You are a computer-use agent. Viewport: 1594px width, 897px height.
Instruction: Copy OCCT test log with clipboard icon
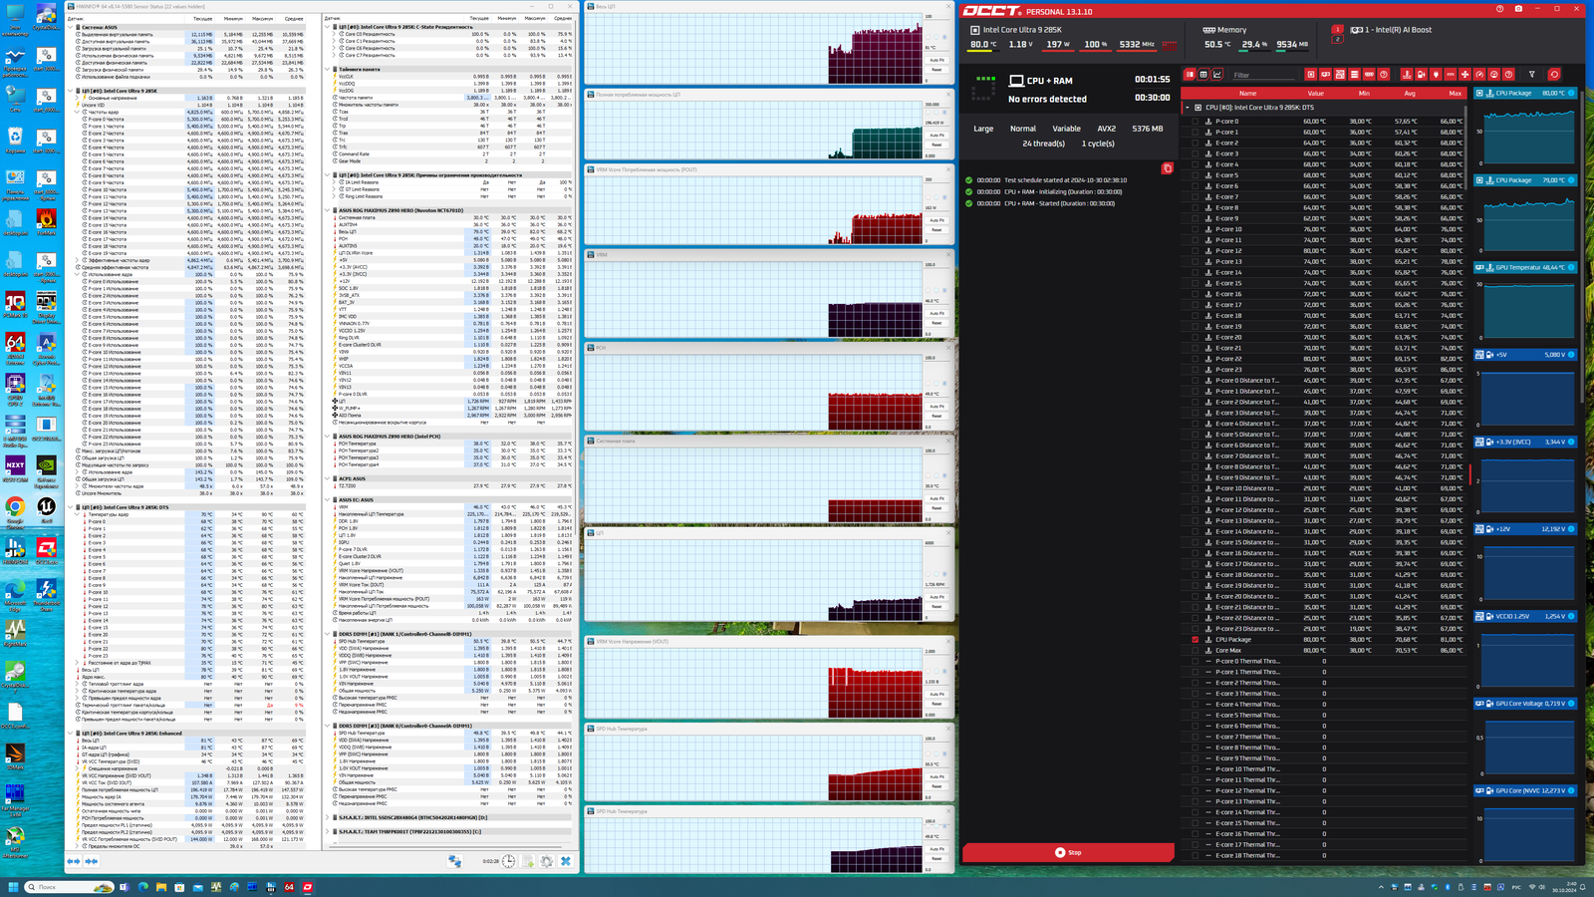point(1167,168)
